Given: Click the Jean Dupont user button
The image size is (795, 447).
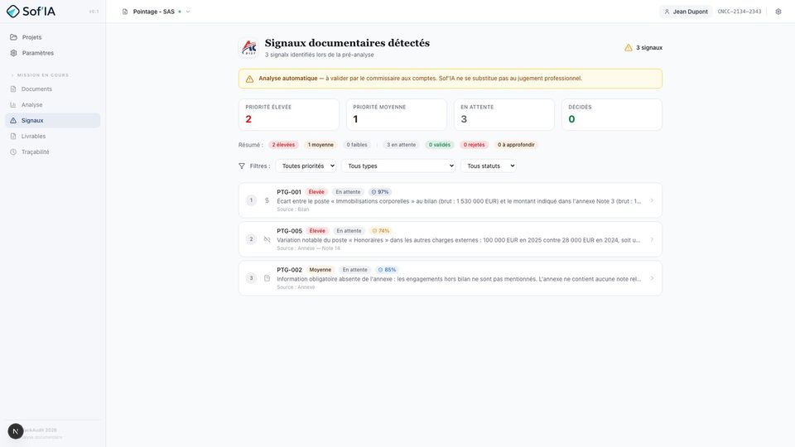Looking at the screenshot, I should point(686,12).
